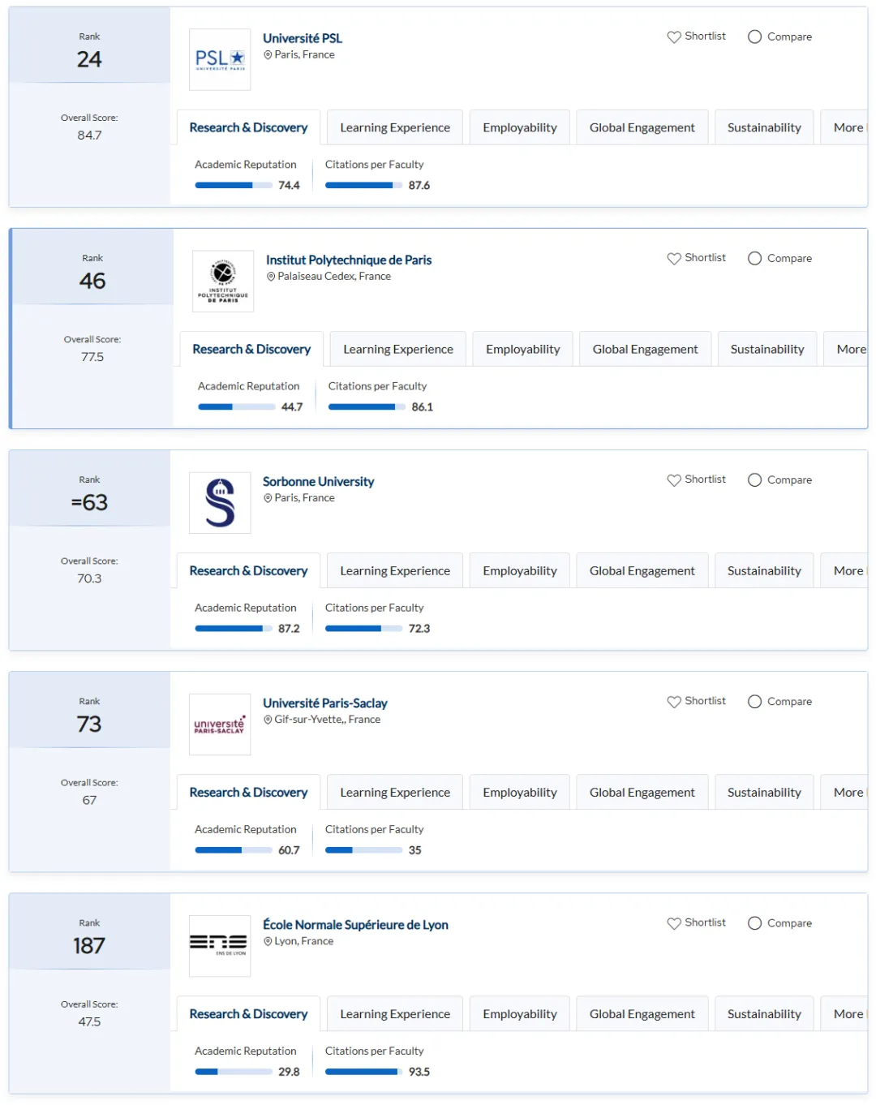Click the Université PSL logo
The height and width of the screenshot is (1105, 876).
[220, 60]
